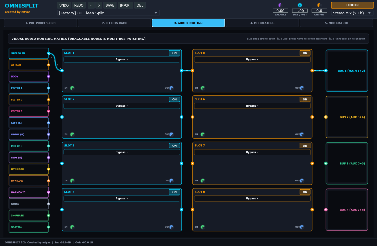Click the SAVE preset button

click(x=110, y=5)
